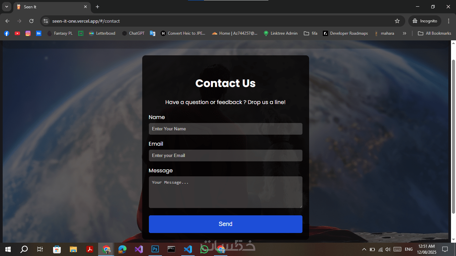Expand the All Bookmarks folder
Image resolution: width=456 pixels, height=256 pixels.
434,33
